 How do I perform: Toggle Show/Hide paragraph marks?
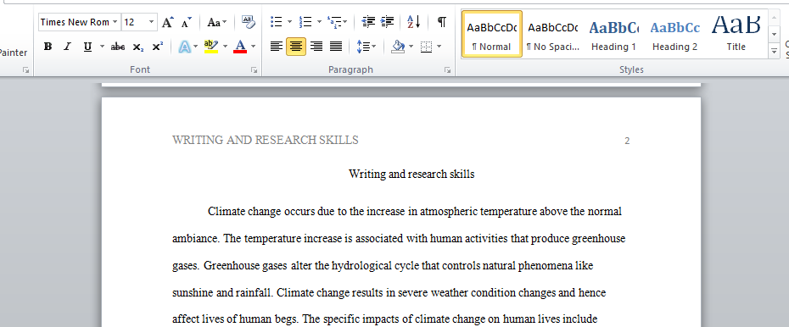441,21
